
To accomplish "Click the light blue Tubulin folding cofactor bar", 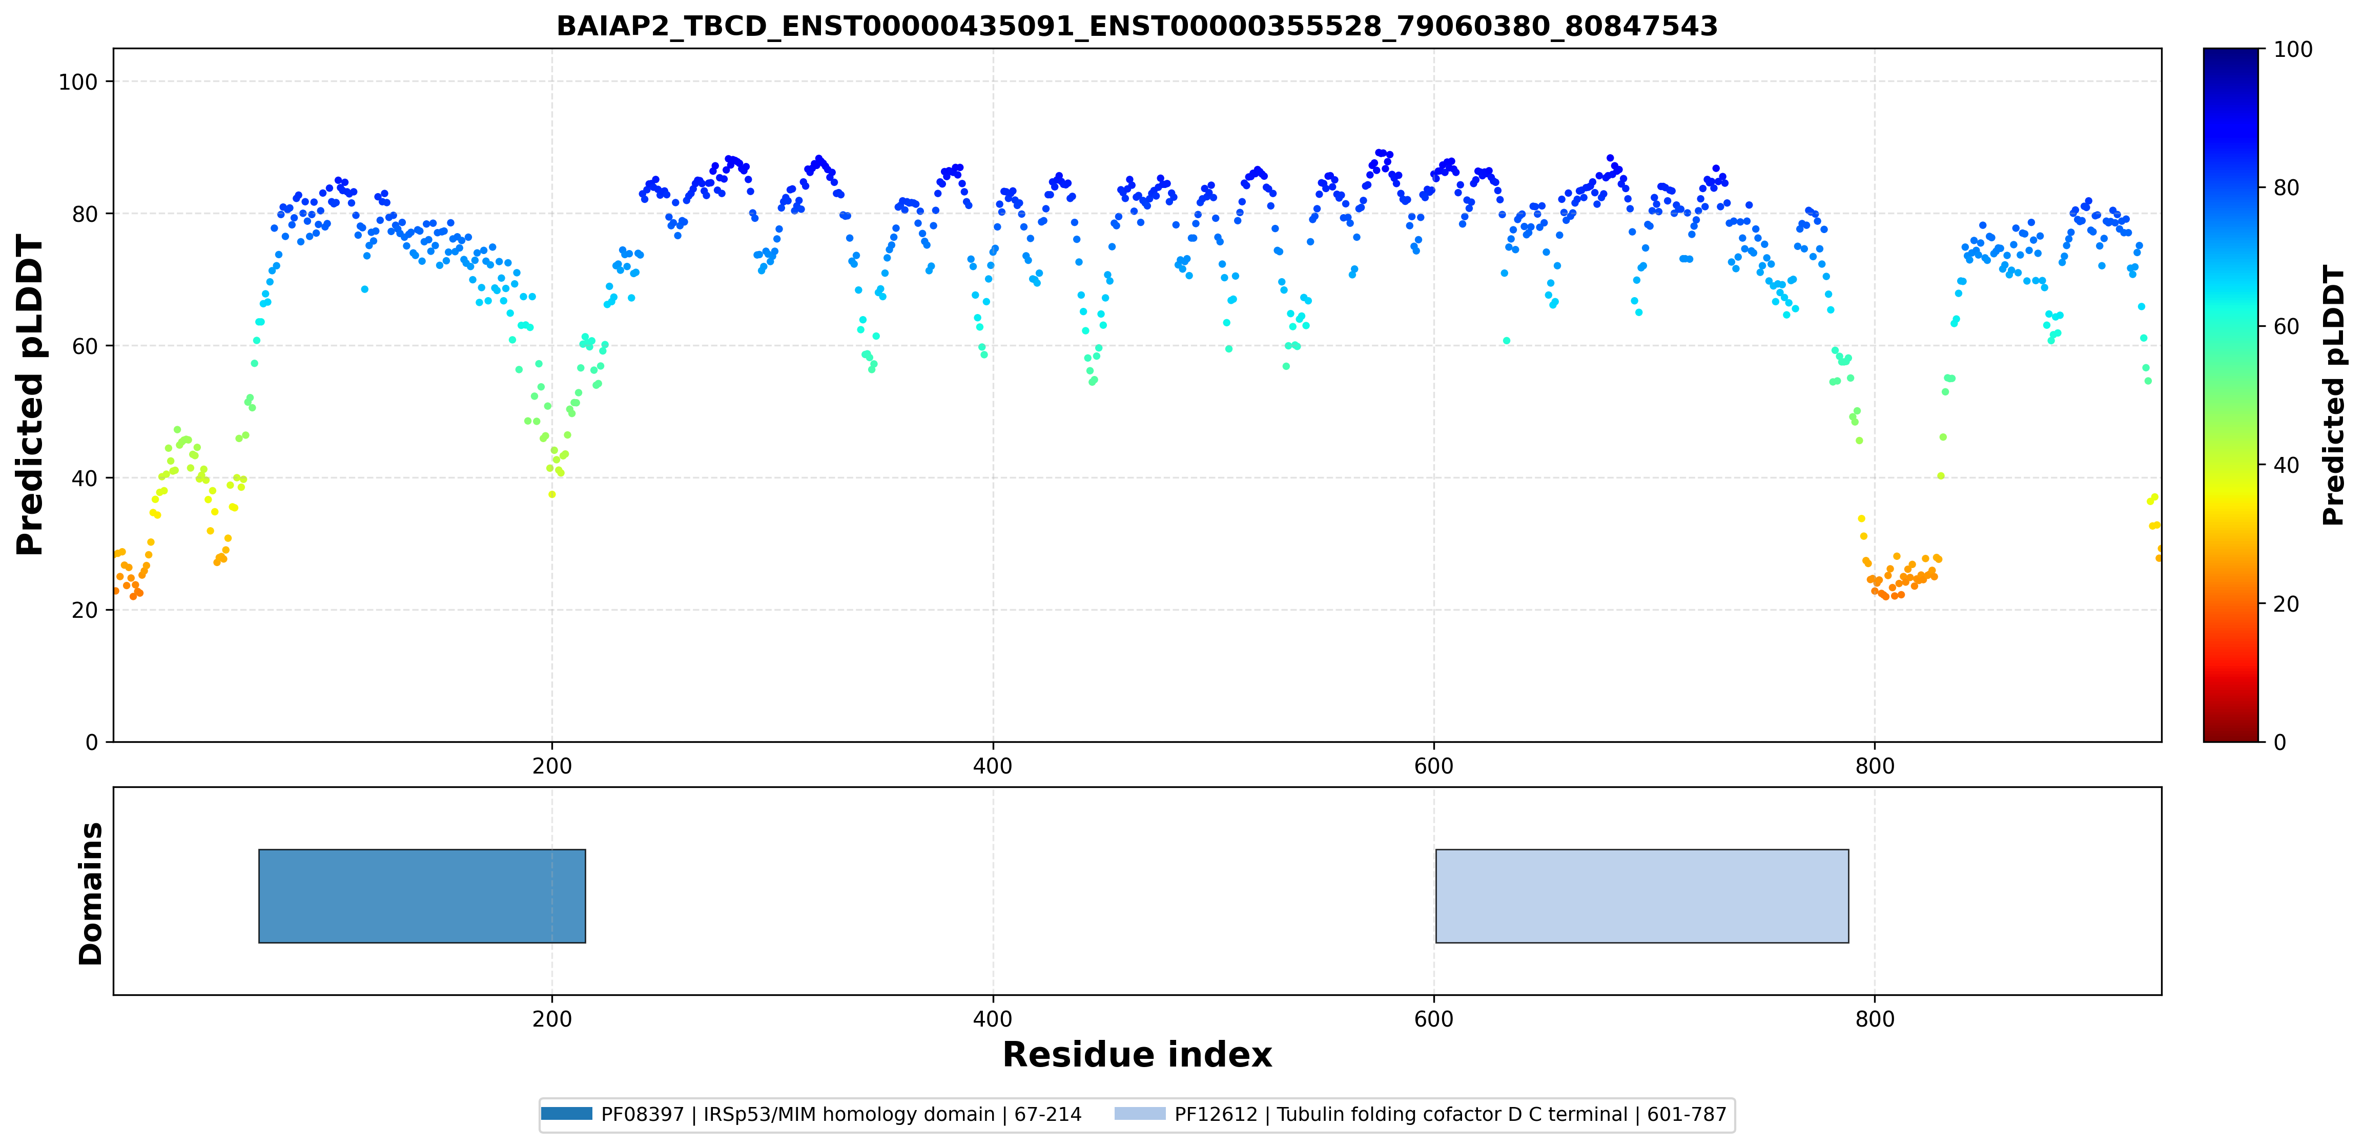I will [x=1642, y=895].
